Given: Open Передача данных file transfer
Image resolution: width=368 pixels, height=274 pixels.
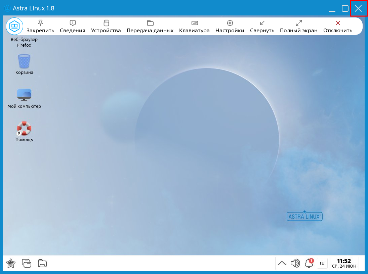Looking at the screenshot, I should (x=150, y=27).
